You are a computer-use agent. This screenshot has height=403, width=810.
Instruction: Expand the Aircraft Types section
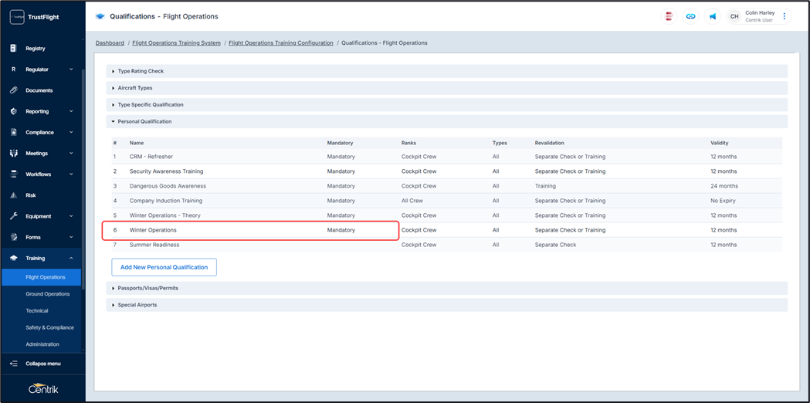[135, 88]
